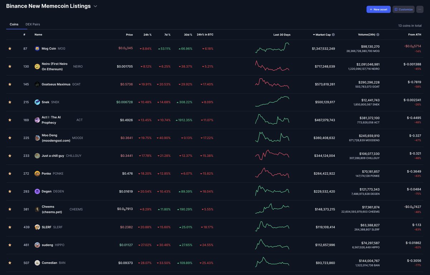Sort by the Name column header
This screenshot has width=430, height=275.
[x=38, y=35]
